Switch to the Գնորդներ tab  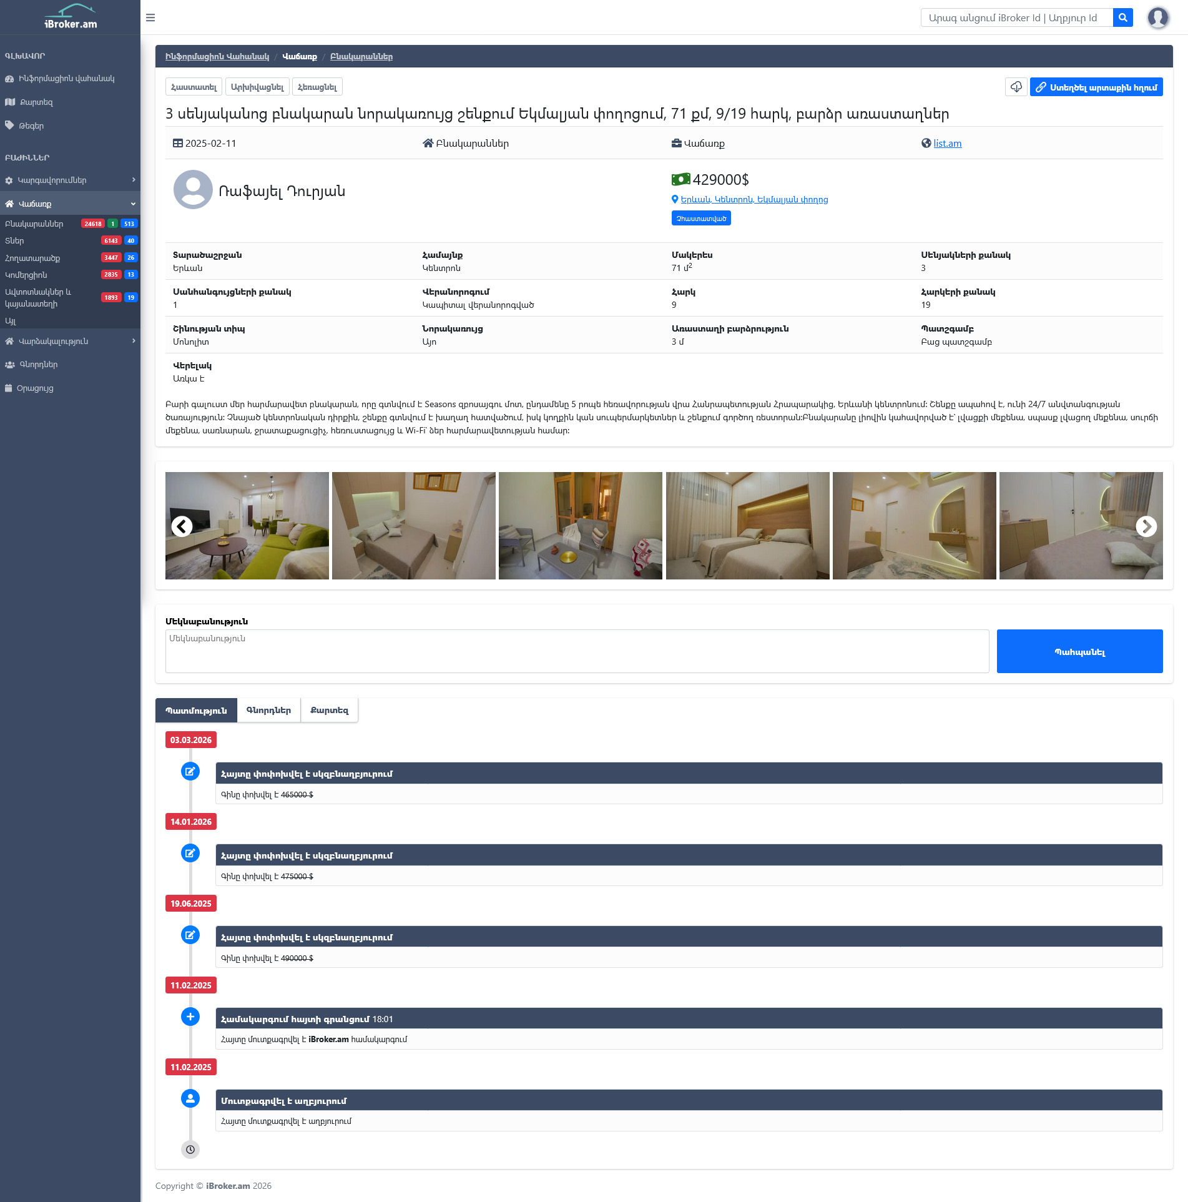coord(268,711)
